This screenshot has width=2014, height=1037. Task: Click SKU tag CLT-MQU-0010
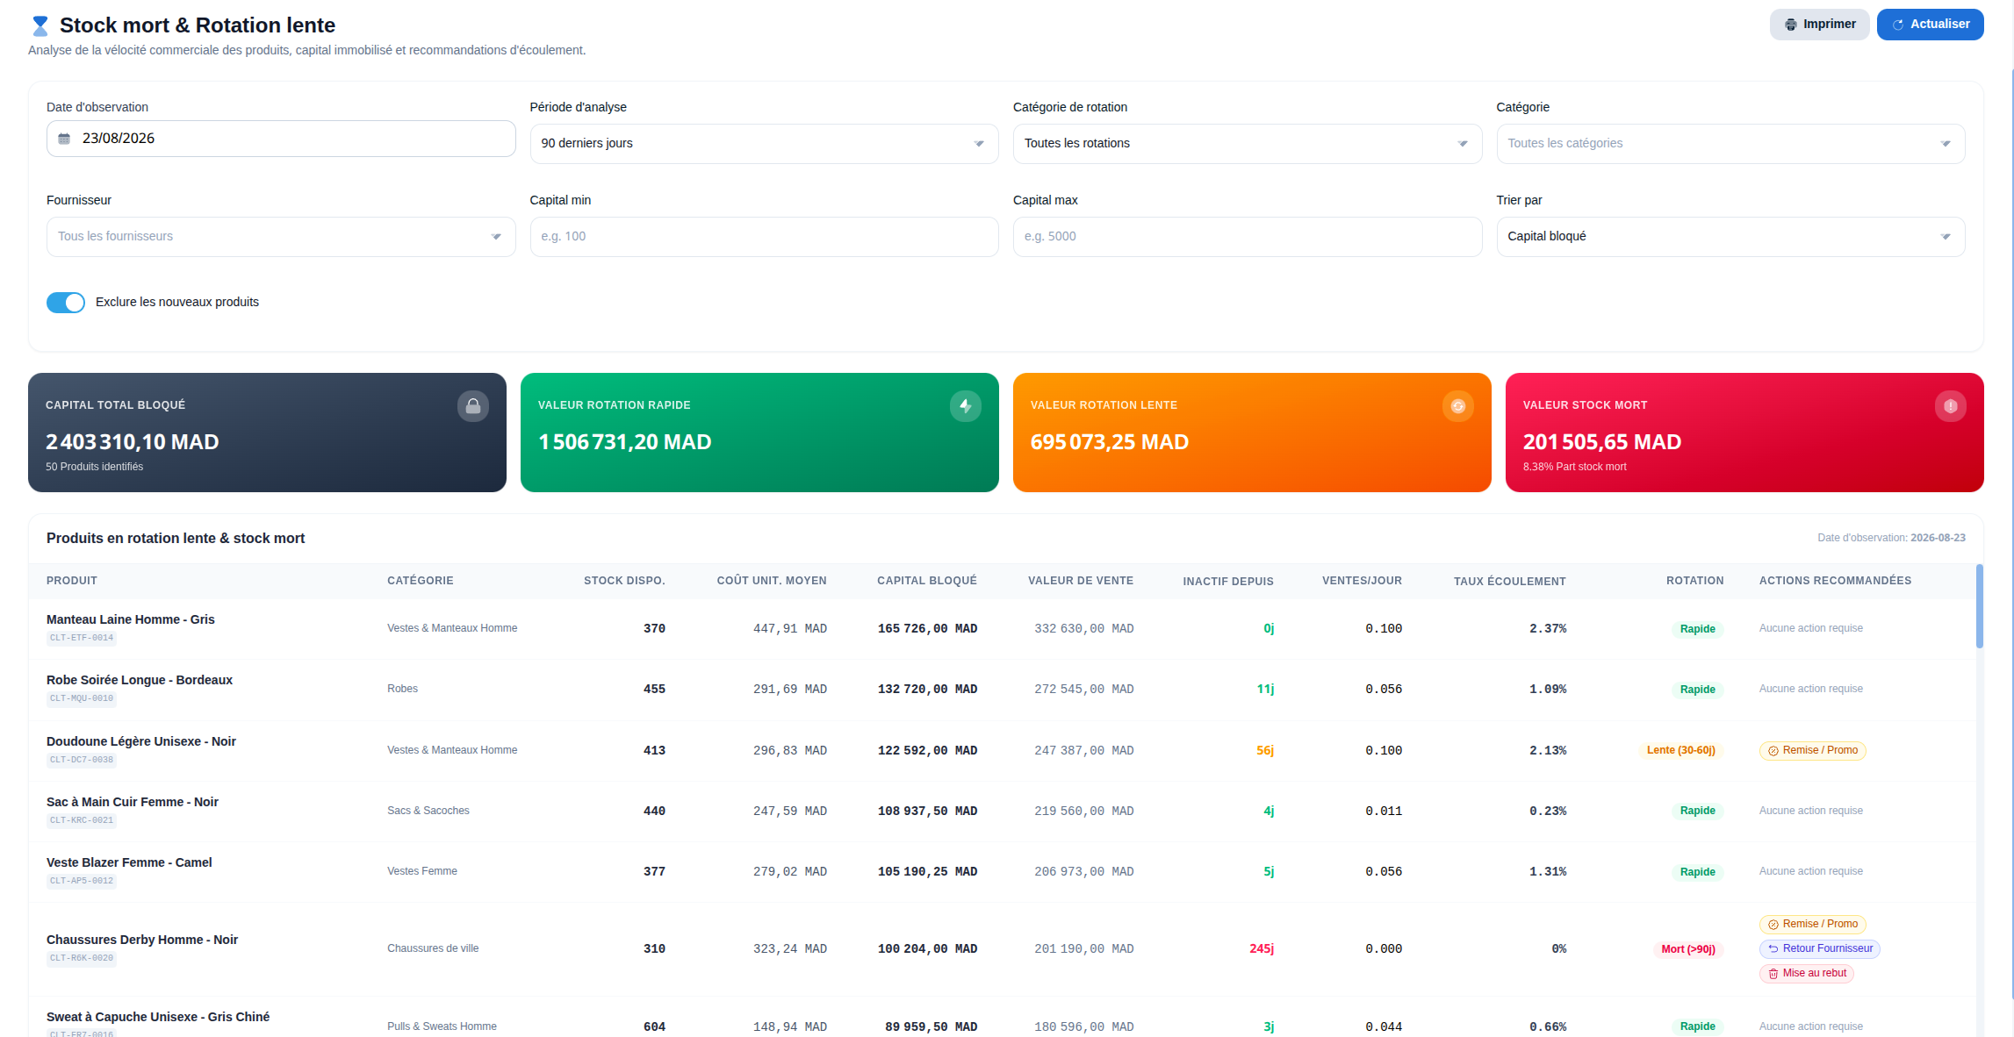coord(82,699)
